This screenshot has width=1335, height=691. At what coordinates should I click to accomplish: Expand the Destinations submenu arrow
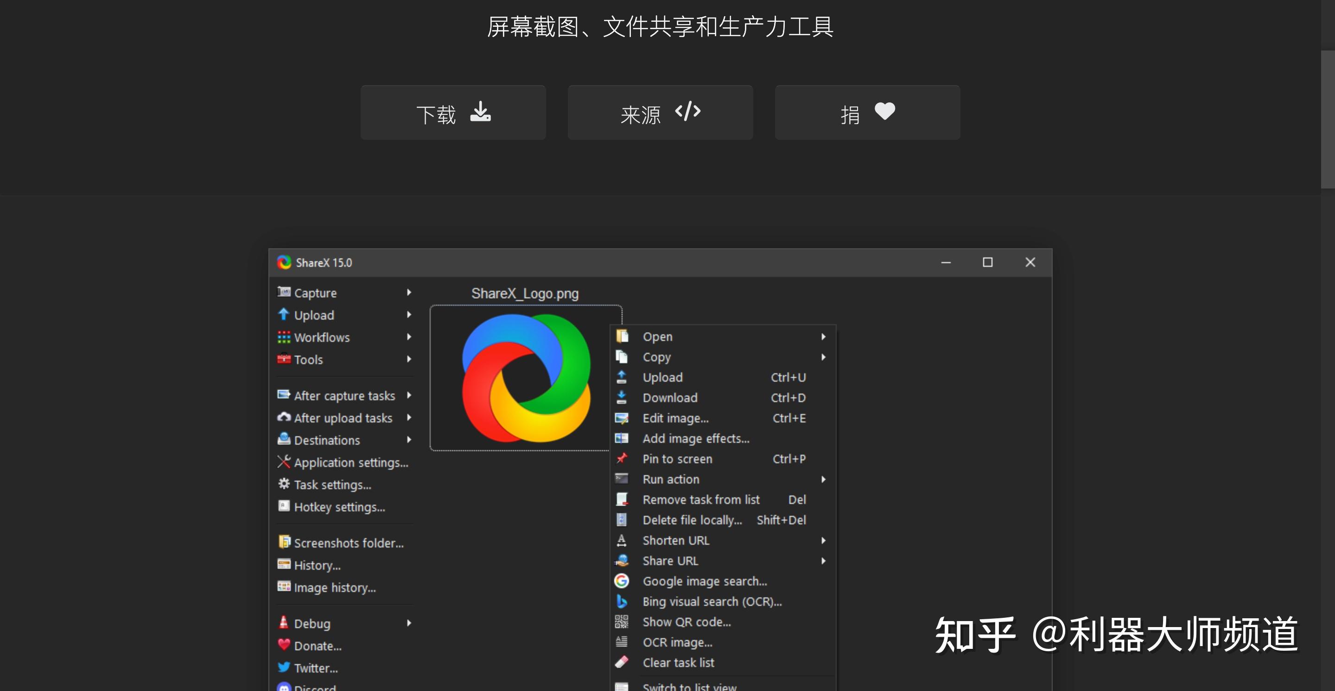tap(409, 440)
